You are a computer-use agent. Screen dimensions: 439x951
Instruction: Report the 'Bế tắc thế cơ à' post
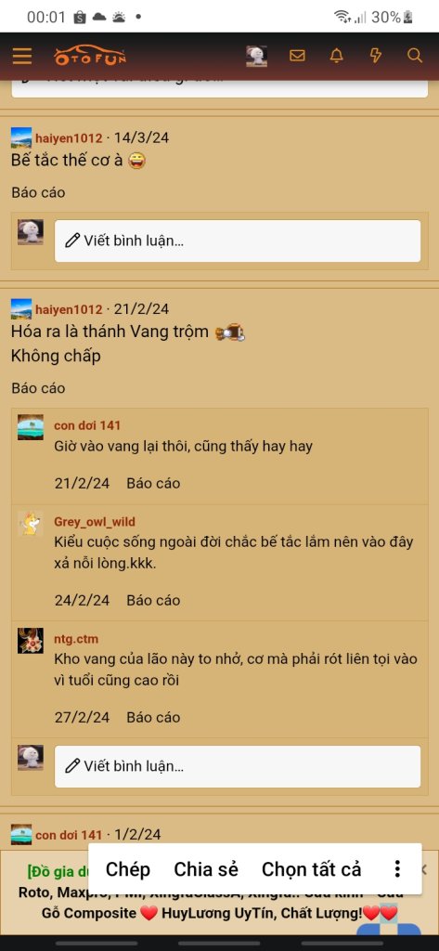click(38, 193)
